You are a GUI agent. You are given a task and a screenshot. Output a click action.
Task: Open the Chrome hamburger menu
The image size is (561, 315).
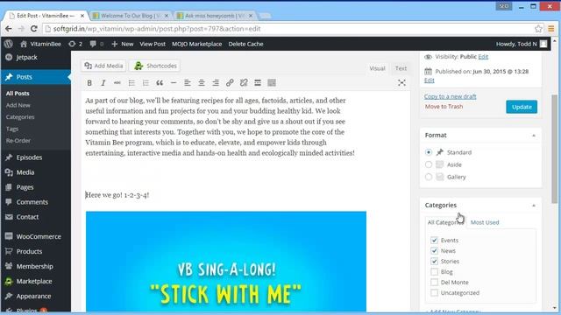551,29
